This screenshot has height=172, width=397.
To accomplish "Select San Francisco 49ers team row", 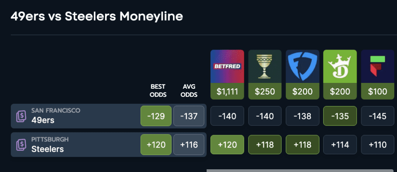I will [109, 116].
